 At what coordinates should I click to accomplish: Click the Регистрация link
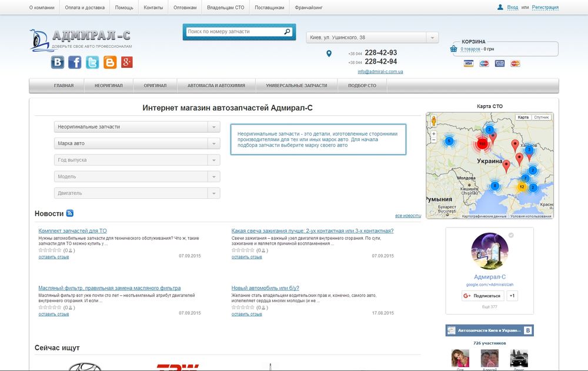click(545, 8)
